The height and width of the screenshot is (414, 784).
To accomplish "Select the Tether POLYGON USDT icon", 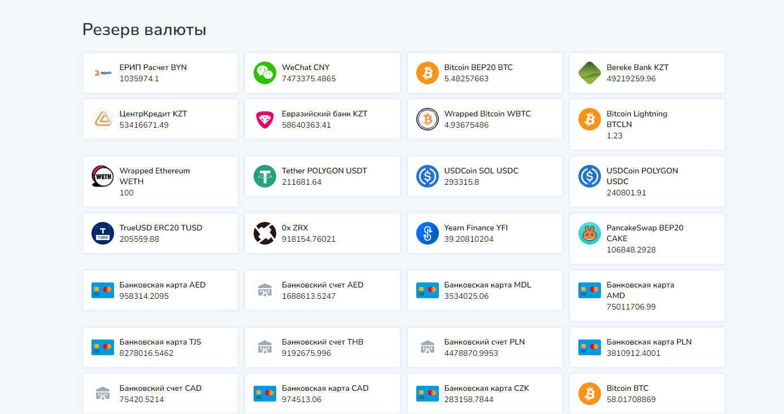I will click(x=265, y=176).
